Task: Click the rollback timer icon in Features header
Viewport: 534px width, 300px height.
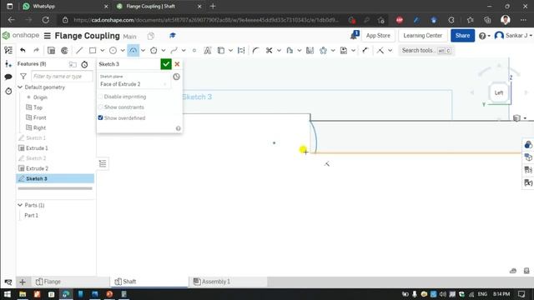Action: [x=84, y=64]
